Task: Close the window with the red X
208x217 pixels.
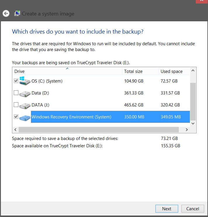Action: tap(202, 1)
